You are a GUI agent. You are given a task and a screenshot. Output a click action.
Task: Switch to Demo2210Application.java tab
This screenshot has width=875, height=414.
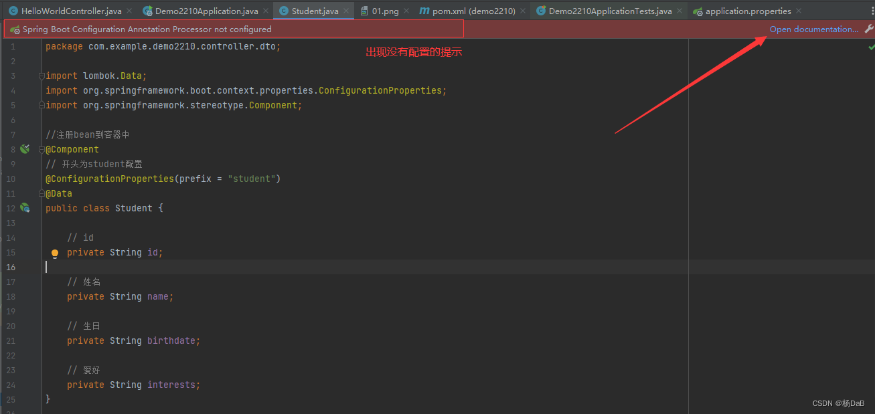[206, 11]
